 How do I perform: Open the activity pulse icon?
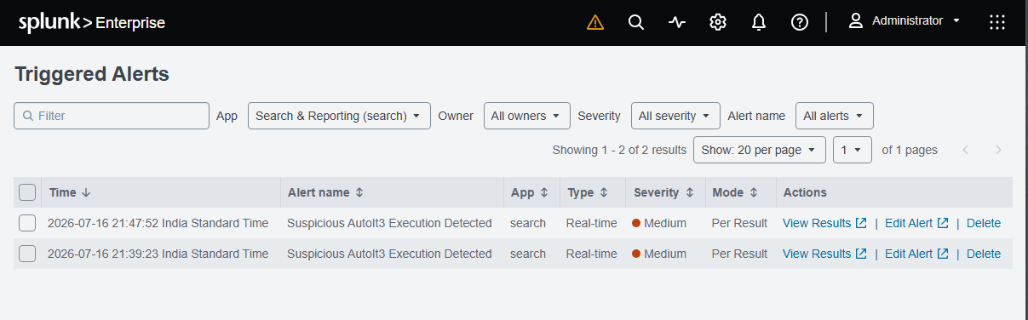pos(677,22)
